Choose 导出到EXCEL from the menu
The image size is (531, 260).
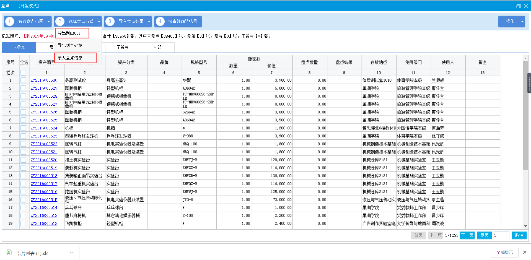pos(72,33)
